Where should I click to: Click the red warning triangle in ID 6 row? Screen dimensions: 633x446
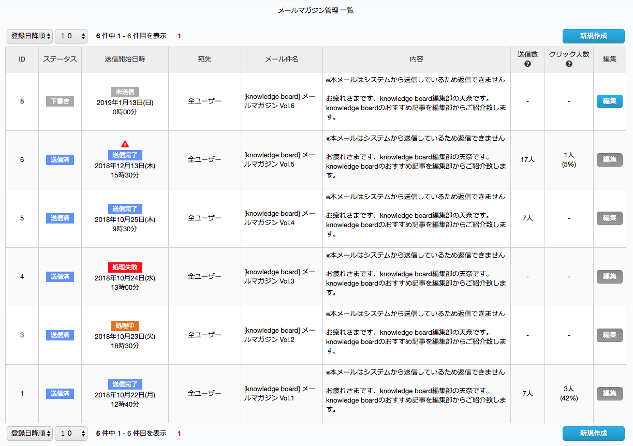tap(125, 144)
